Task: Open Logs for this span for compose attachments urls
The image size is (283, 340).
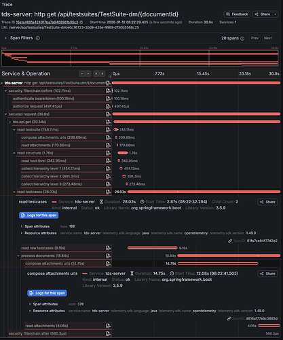Action: tap(47, 293)
